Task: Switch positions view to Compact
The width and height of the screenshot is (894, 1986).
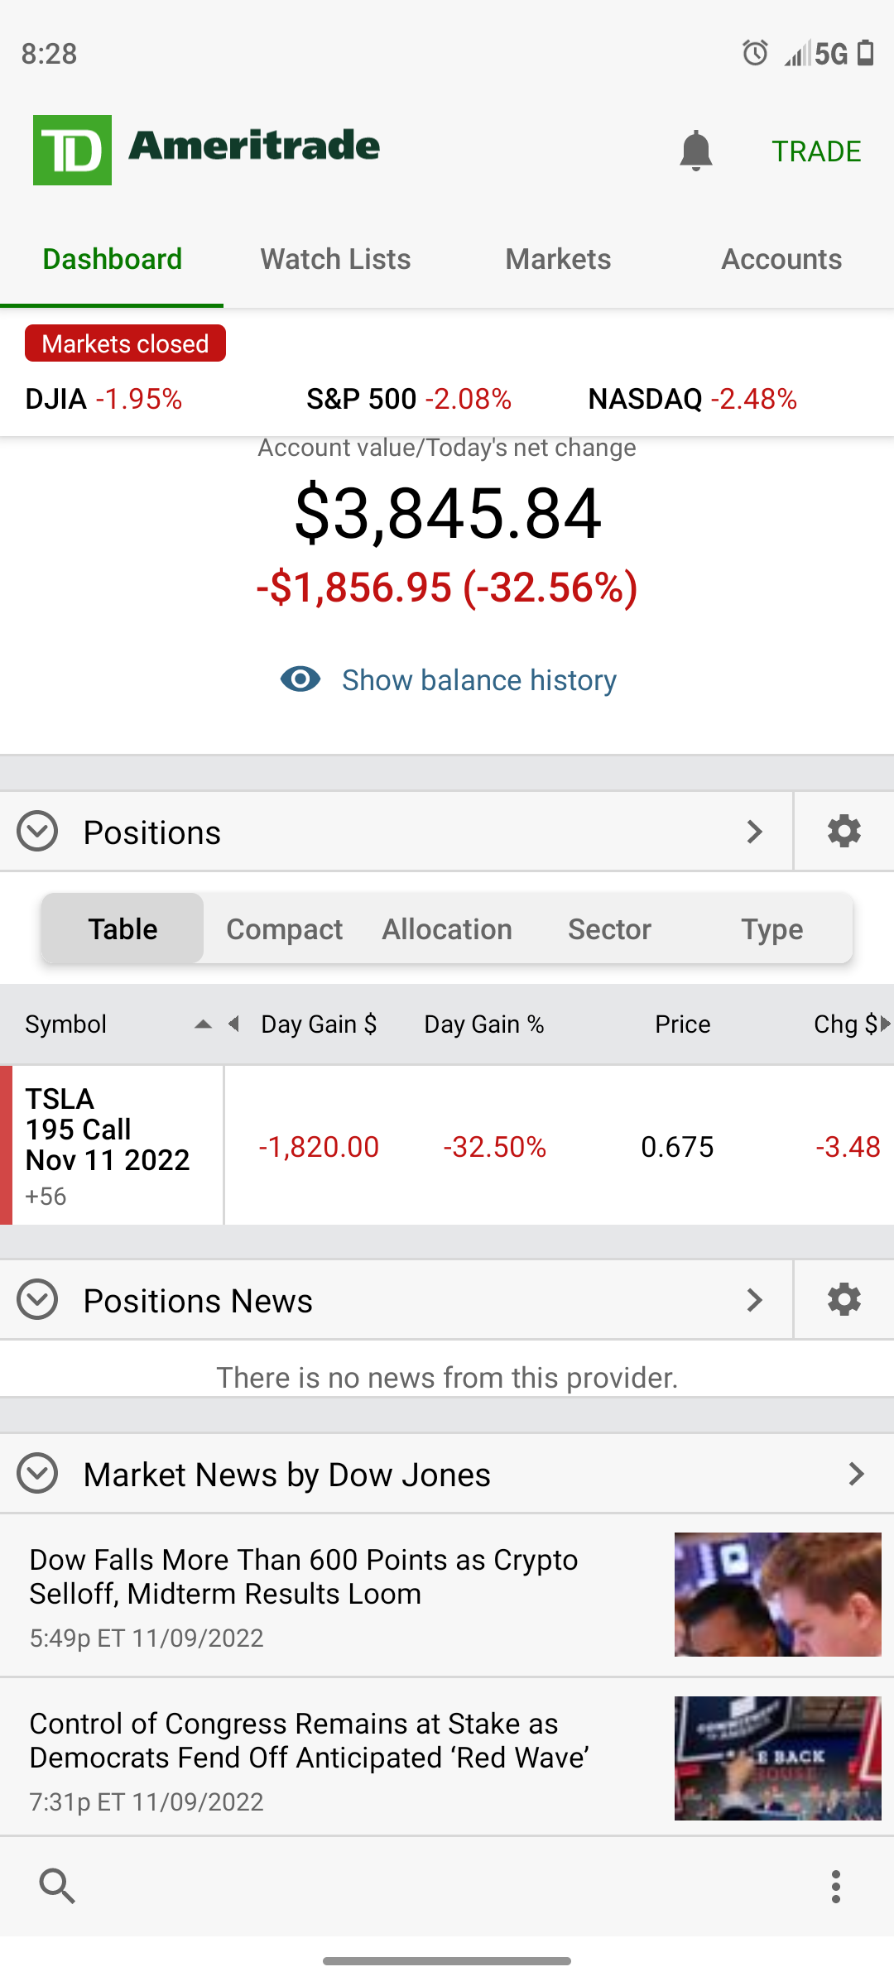Action: (x=284, y=929)
